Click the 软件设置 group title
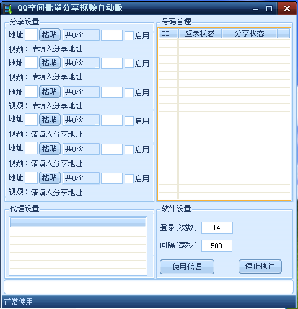The height and width of the screenshot is (309, 298). coord(176,209)
